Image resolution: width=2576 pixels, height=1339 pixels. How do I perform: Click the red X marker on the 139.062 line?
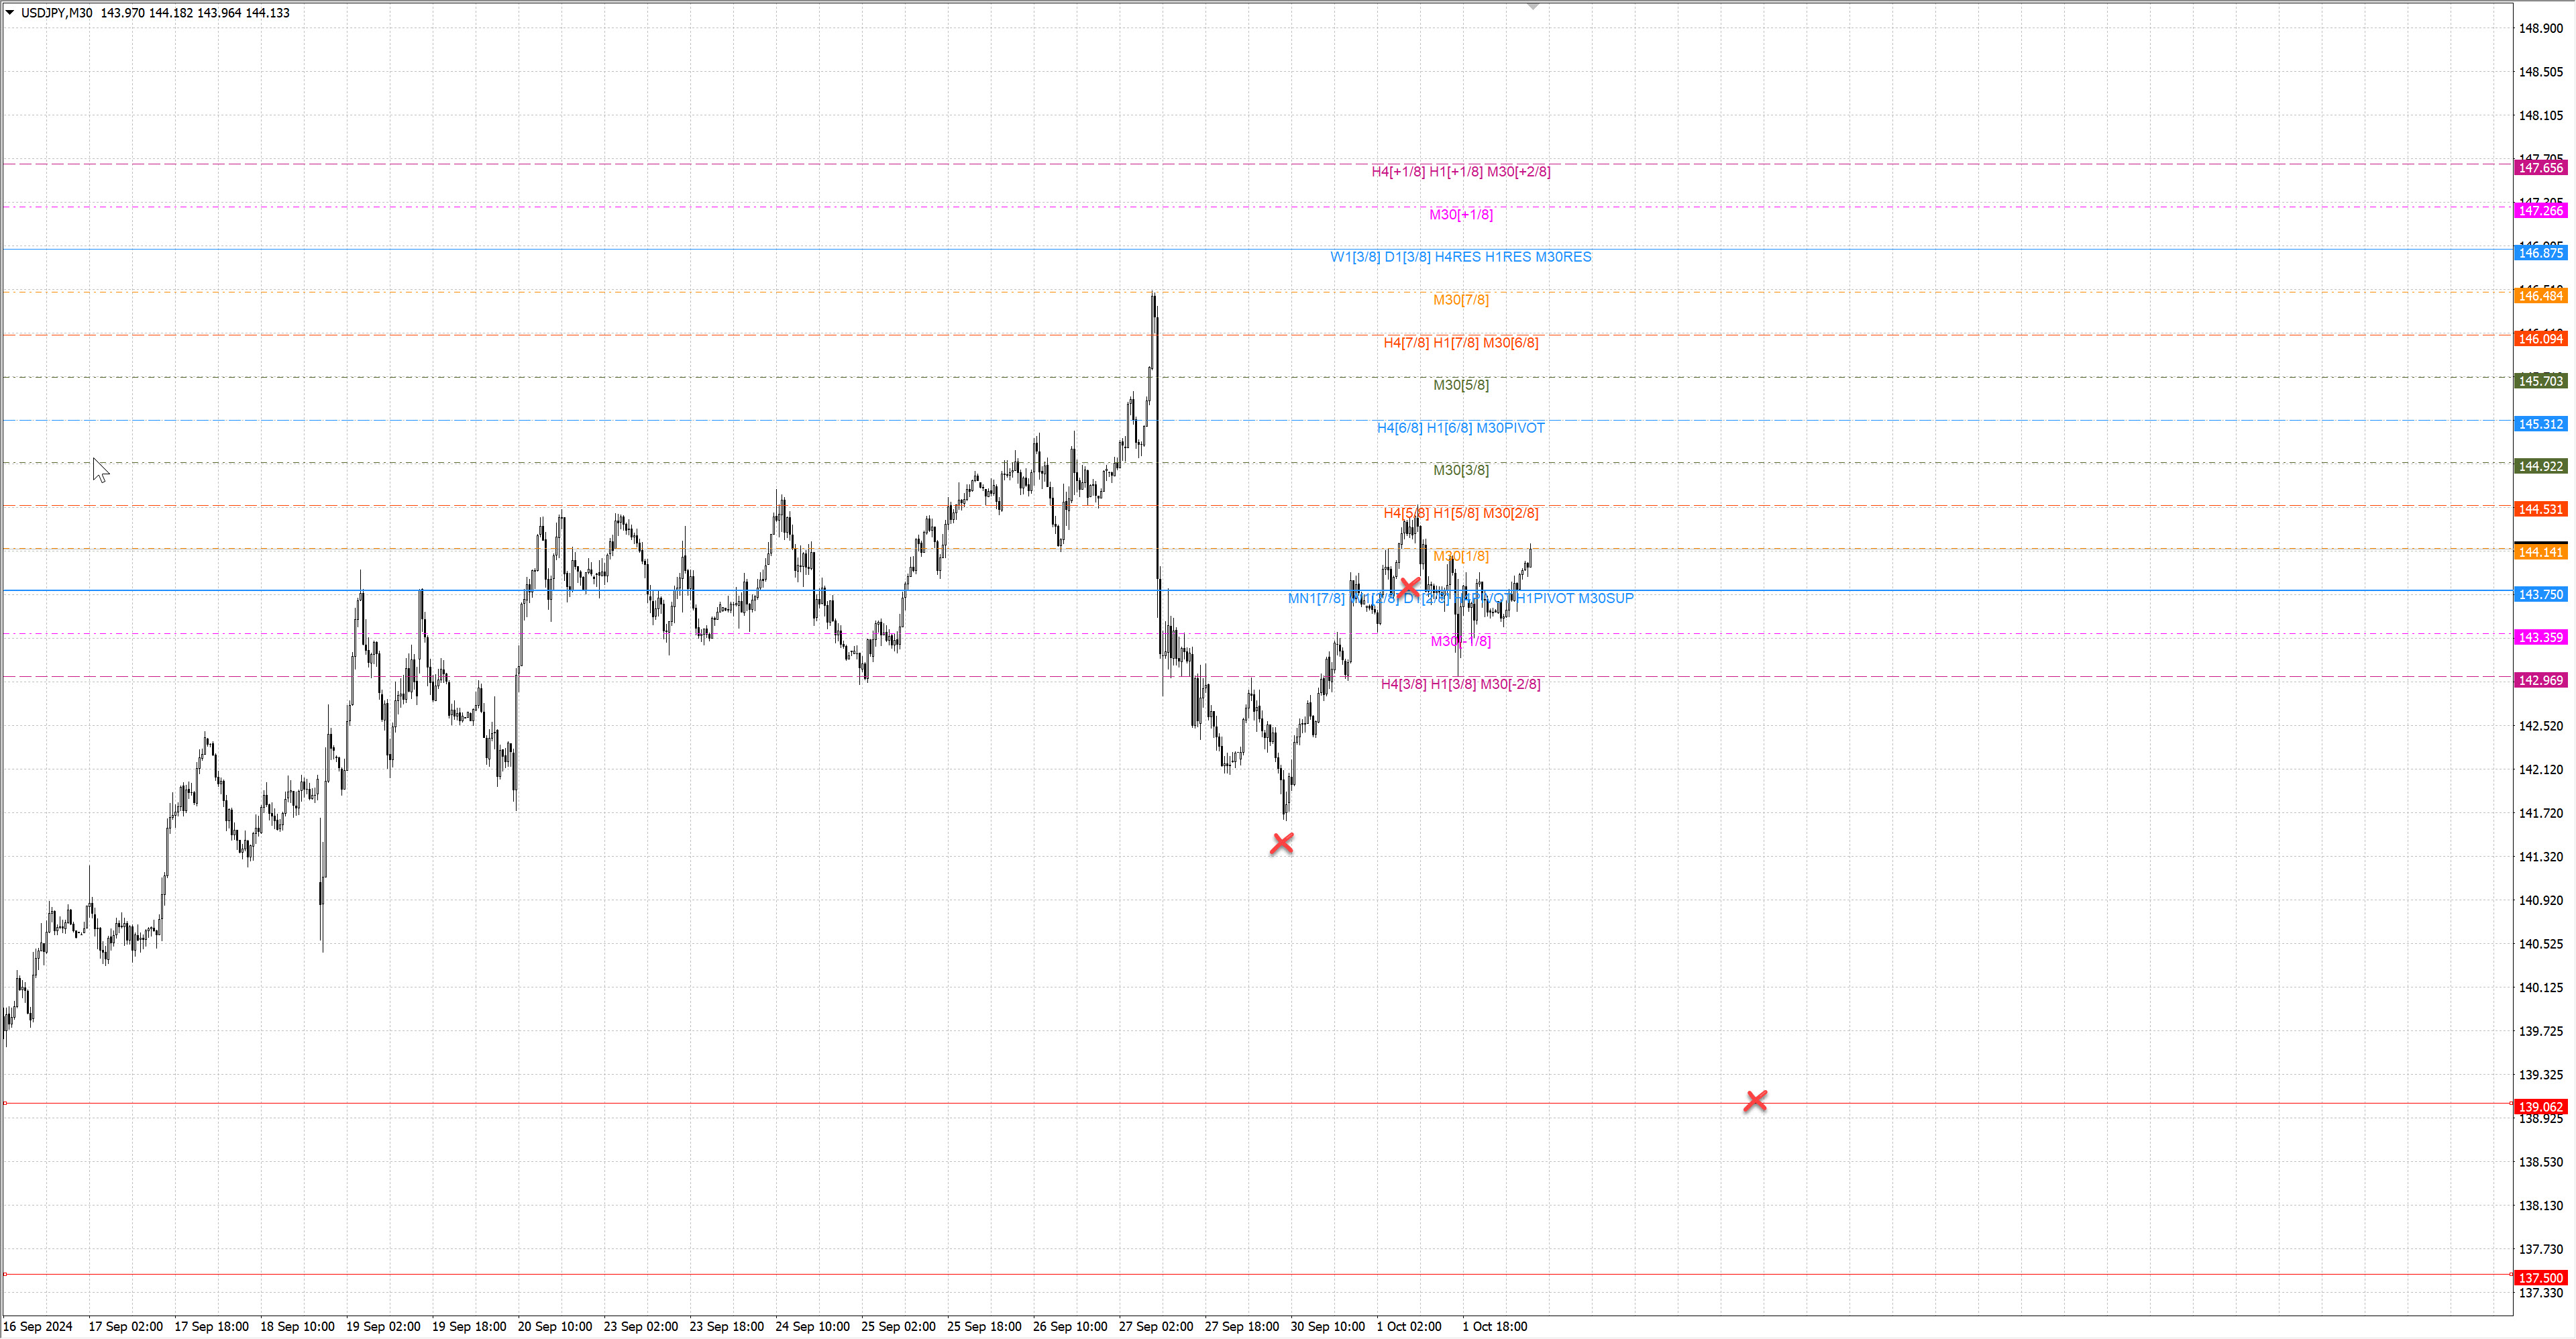coord(1755,1100)
